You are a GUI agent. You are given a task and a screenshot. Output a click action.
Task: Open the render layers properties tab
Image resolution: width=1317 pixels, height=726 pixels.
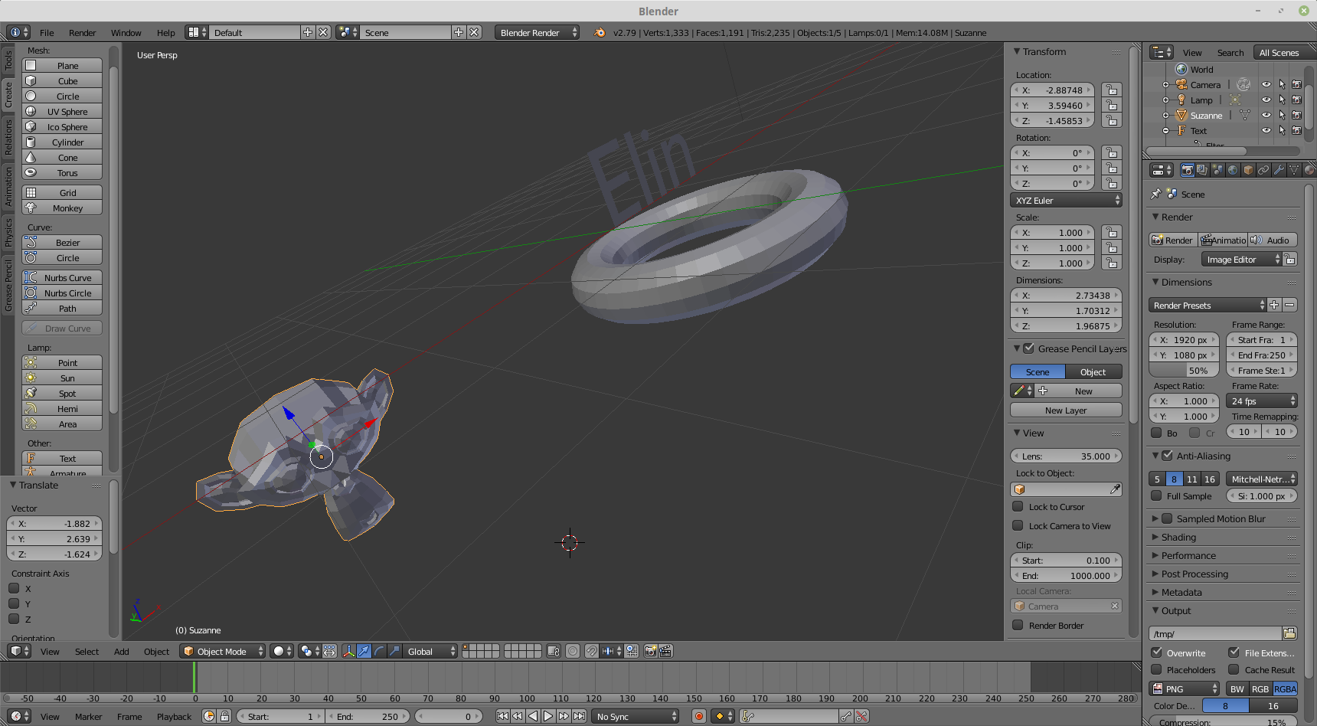(x=1202, y=170)
